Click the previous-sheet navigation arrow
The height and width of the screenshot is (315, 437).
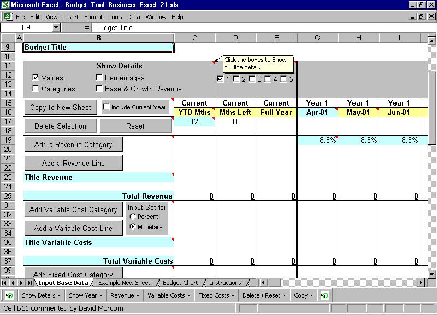tap(13, 283)
